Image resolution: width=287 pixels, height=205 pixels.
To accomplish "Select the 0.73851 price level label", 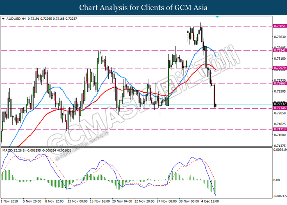I will point(280,26).
